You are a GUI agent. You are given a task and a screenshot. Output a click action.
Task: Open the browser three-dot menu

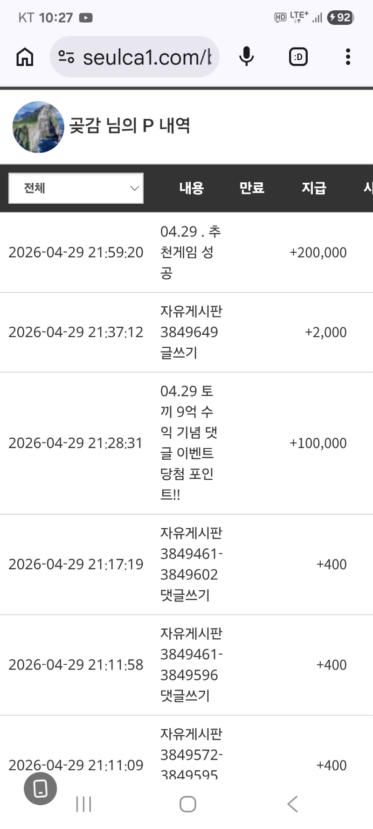(348, 57)
